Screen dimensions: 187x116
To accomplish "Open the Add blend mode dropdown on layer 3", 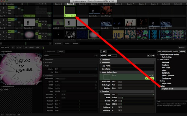I will [x=11, y=19].
